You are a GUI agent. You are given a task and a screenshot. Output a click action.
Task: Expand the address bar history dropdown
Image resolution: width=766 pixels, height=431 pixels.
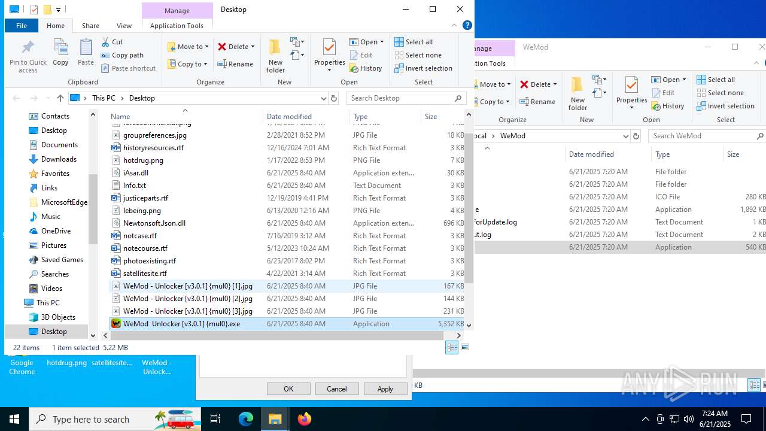324,98
